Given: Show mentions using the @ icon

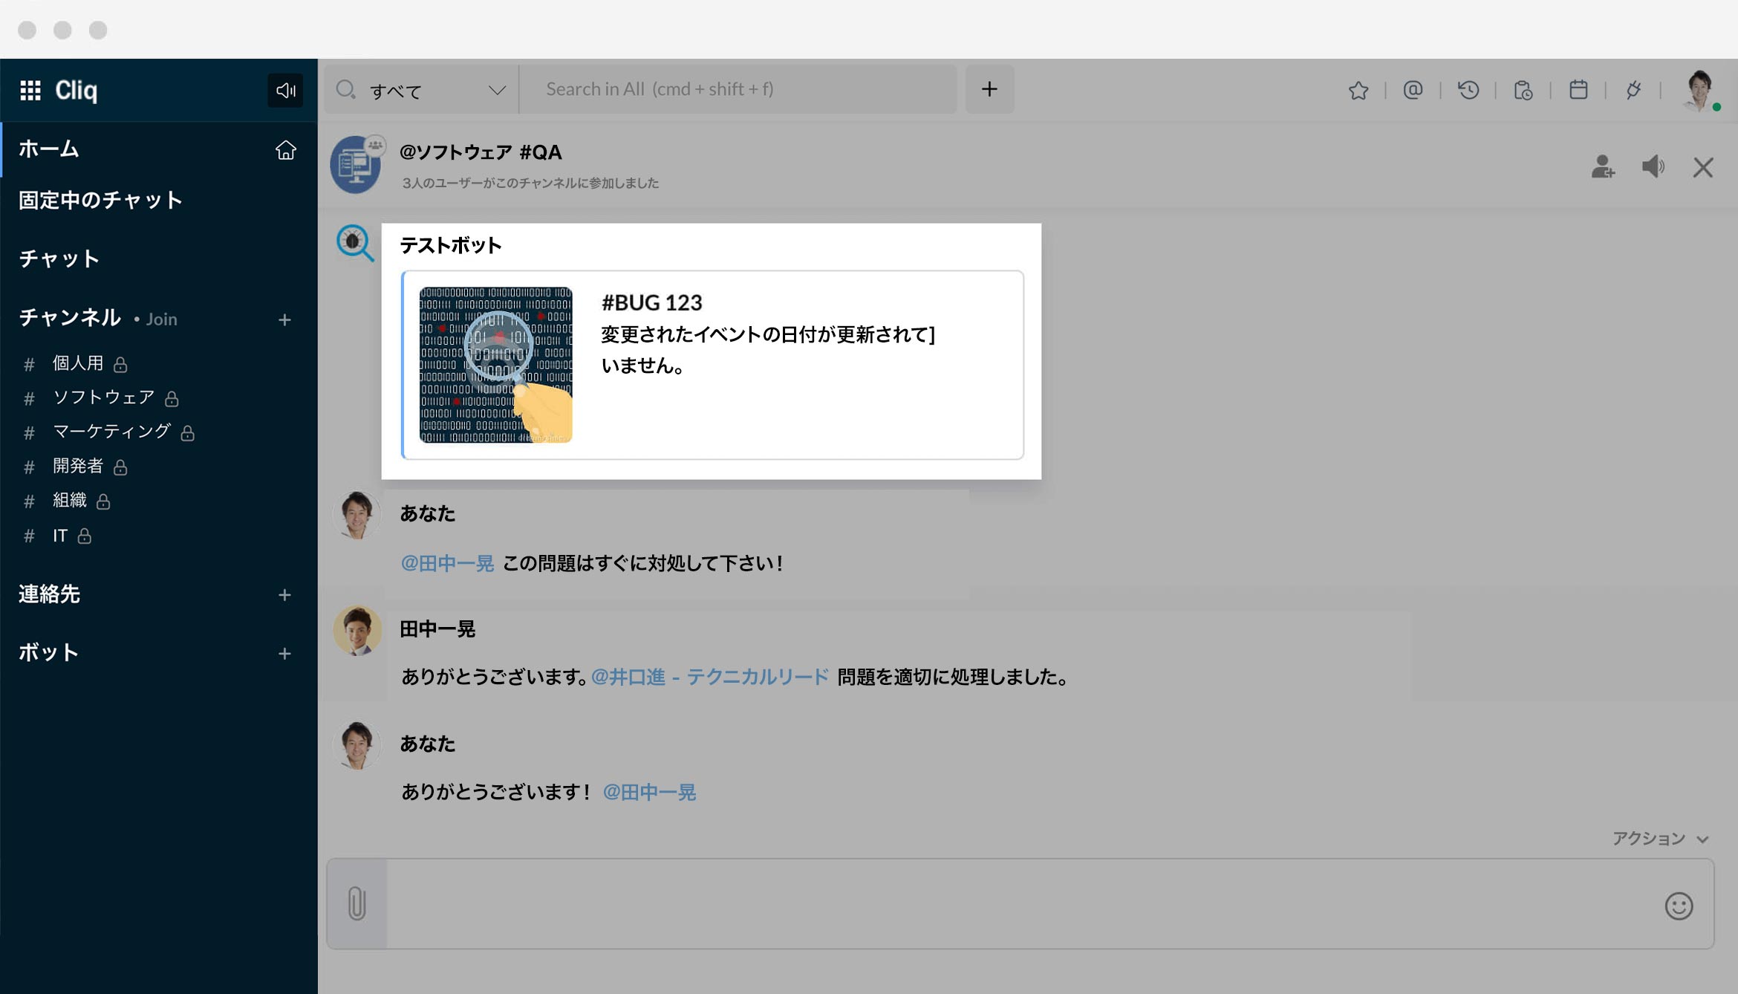Looking at the screenshot, I should pyautogui.click(x=1413, y=90).
